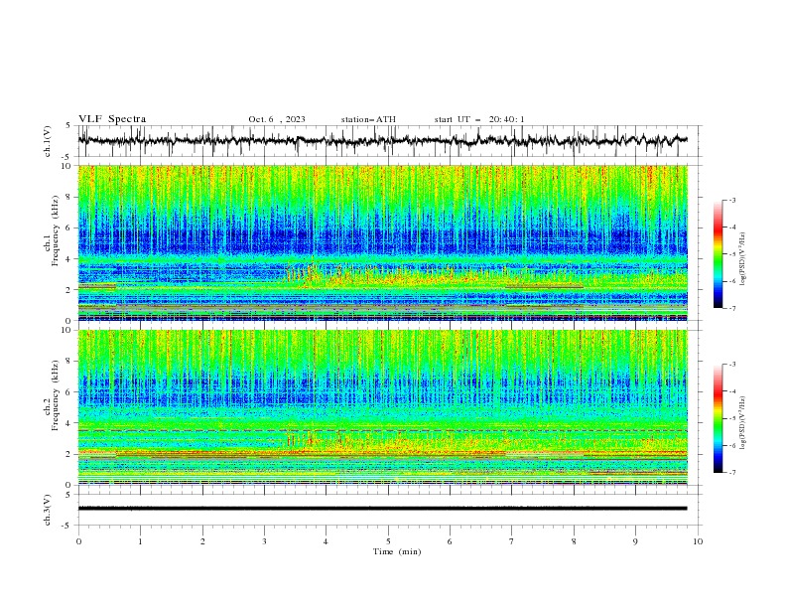
Task: Click the ch.1 "Frequency (kHz)" axis label
Action: tap(56, 231)
